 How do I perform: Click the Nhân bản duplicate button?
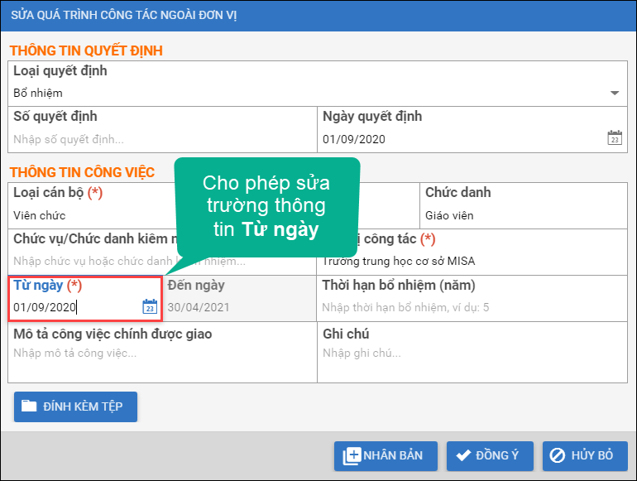(x=386, y=455)
